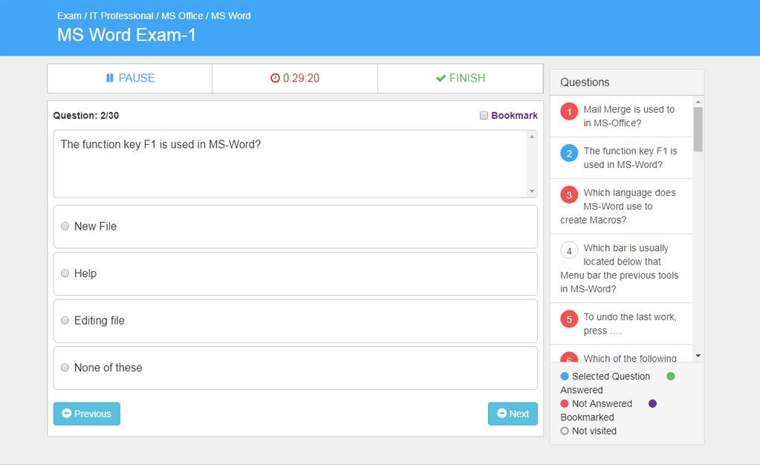Go to the Next question
Screen dimensions: 760x465
513,414
